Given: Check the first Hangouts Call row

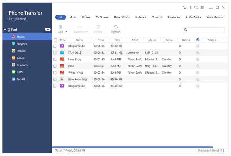Looking at the screenshot, I should pos(55,46).
